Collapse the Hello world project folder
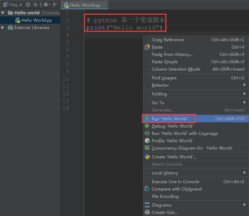The width and height of the screenshot is (249, 216). 3,13
